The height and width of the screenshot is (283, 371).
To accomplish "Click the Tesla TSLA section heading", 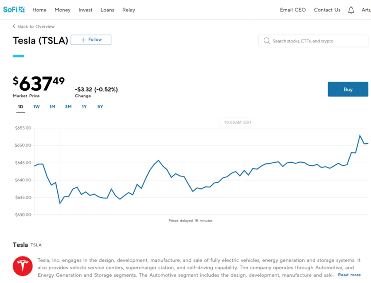I will click(x=27, y=245).
